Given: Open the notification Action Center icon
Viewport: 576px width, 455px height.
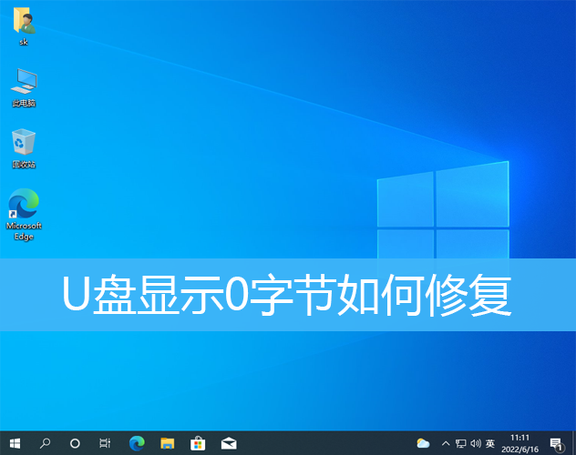Looking at the screenshot, I should [556, 443].
